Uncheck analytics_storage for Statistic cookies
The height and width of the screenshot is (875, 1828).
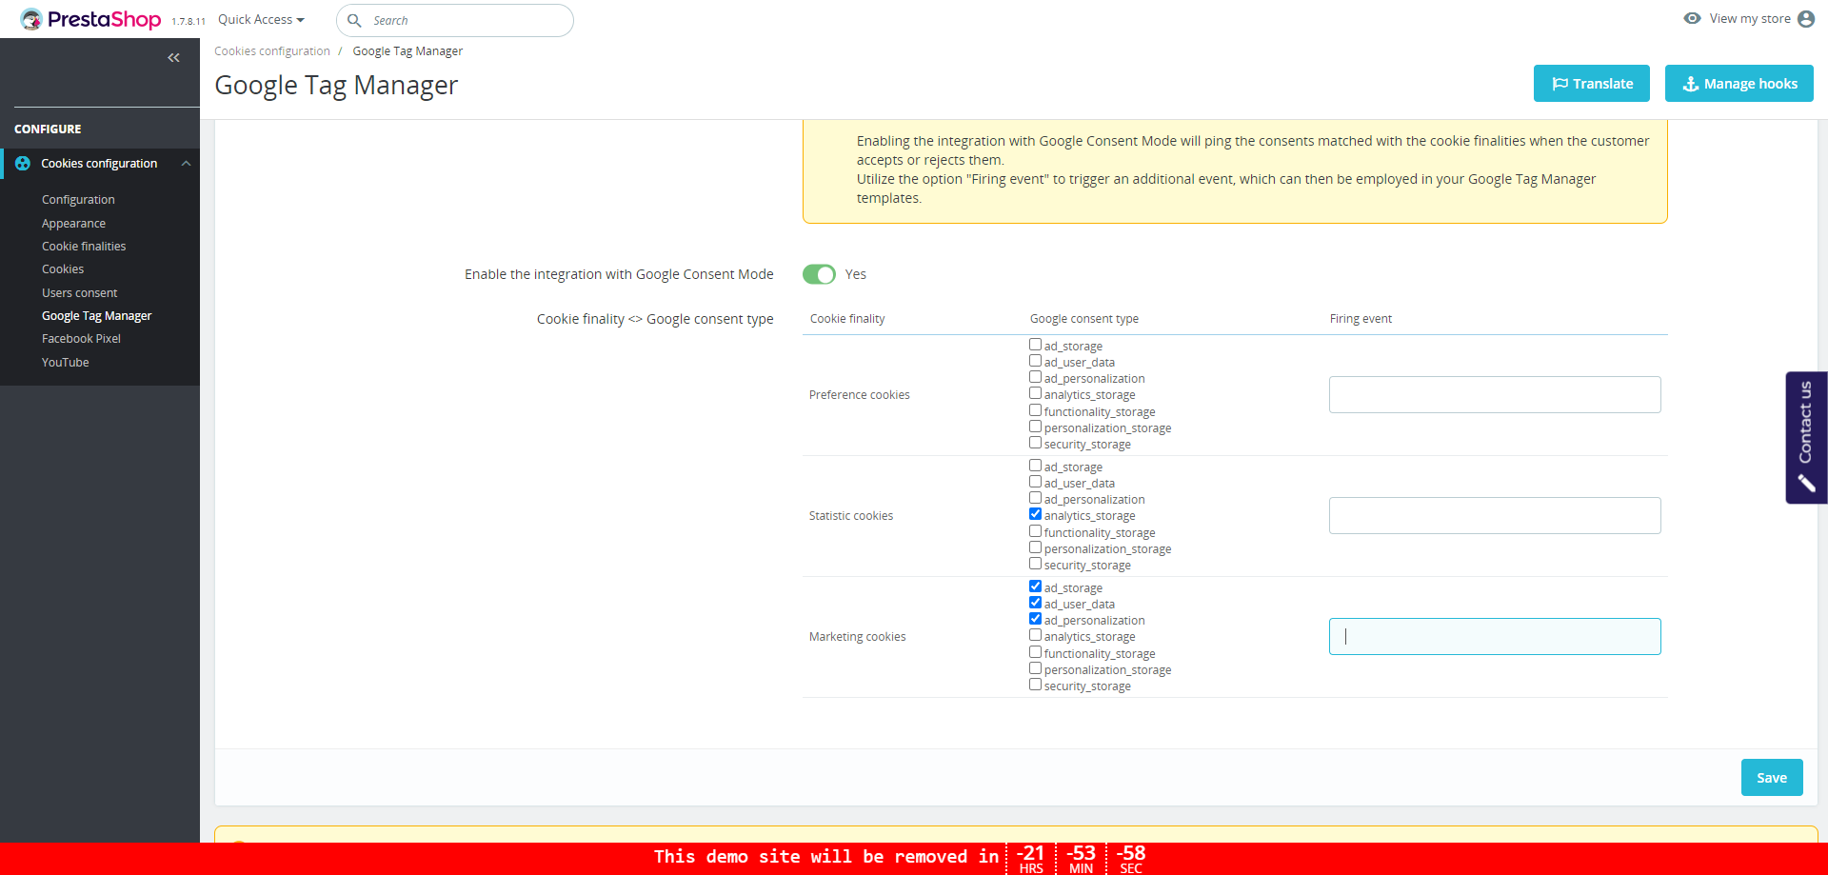coord(1035,514)
